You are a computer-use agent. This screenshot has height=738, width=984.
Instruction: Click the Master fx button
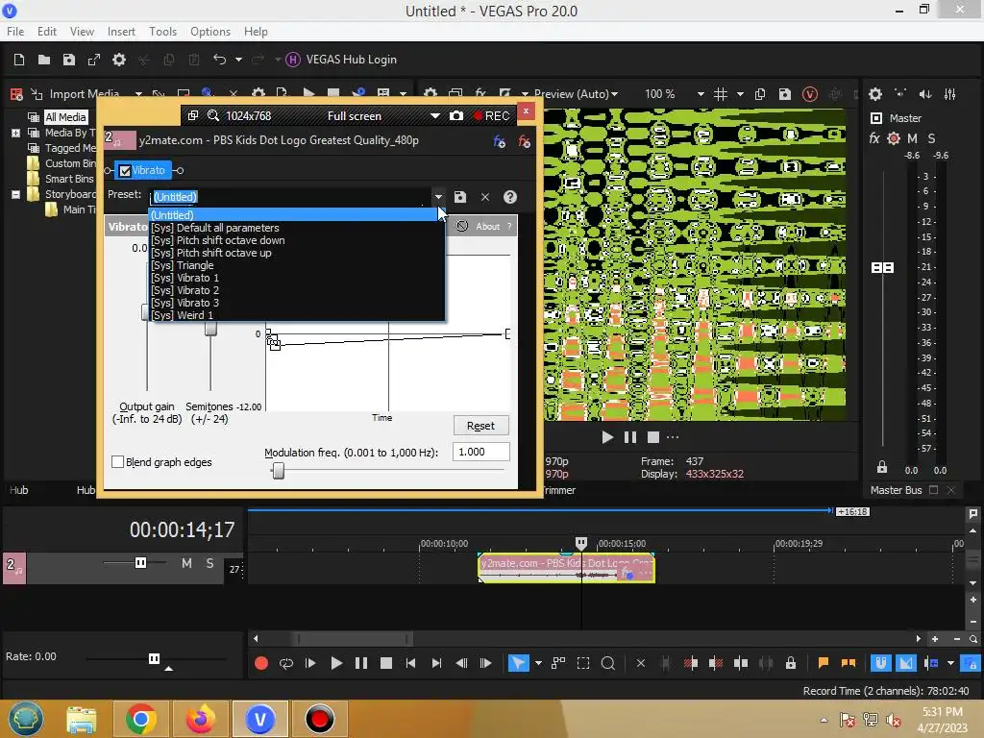point(874,138)
